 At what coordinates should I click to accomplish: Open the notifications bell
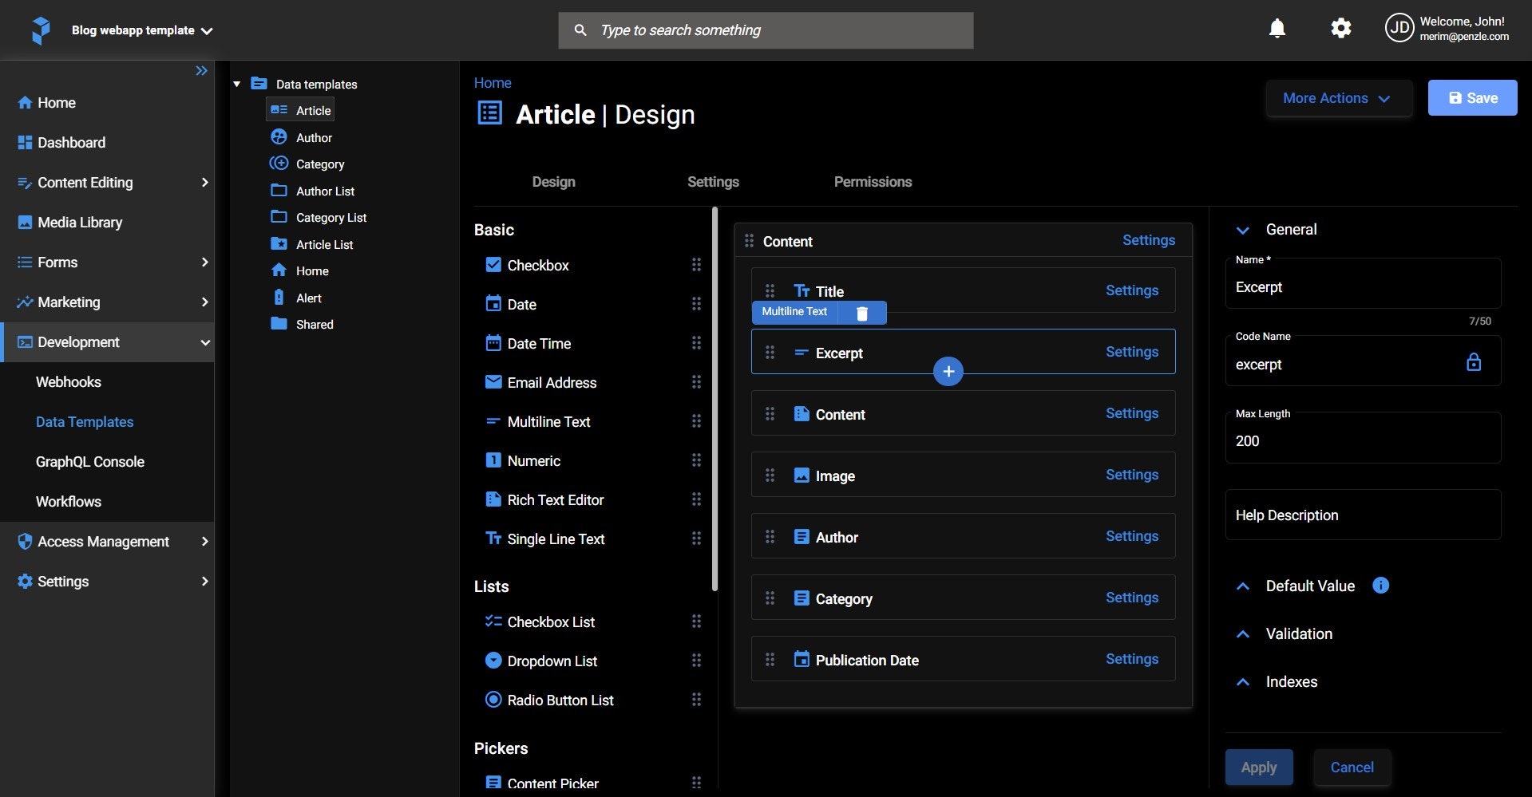[1277, 29]
